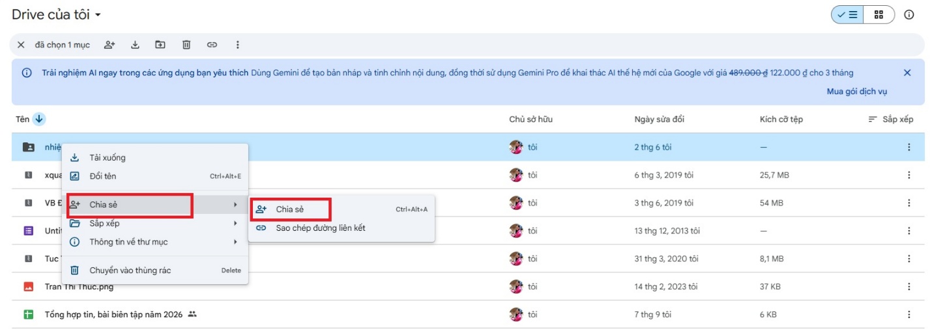Click the purple Forms file icon
Screen dimensions: 930x329
[x=28, y=231]
